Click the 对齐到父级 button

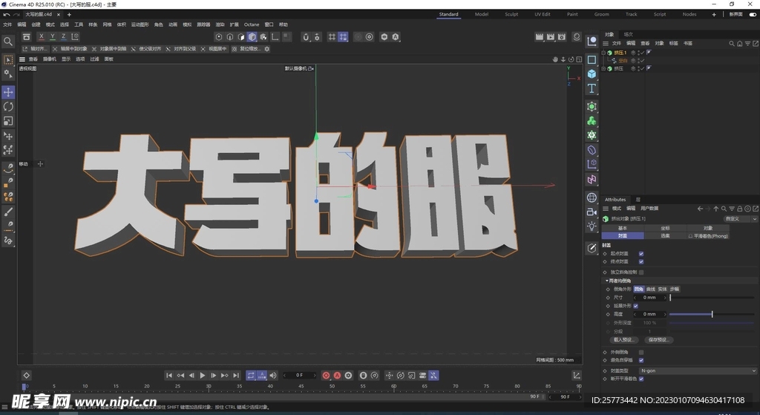pyautogui.click(x=181, y=49)
